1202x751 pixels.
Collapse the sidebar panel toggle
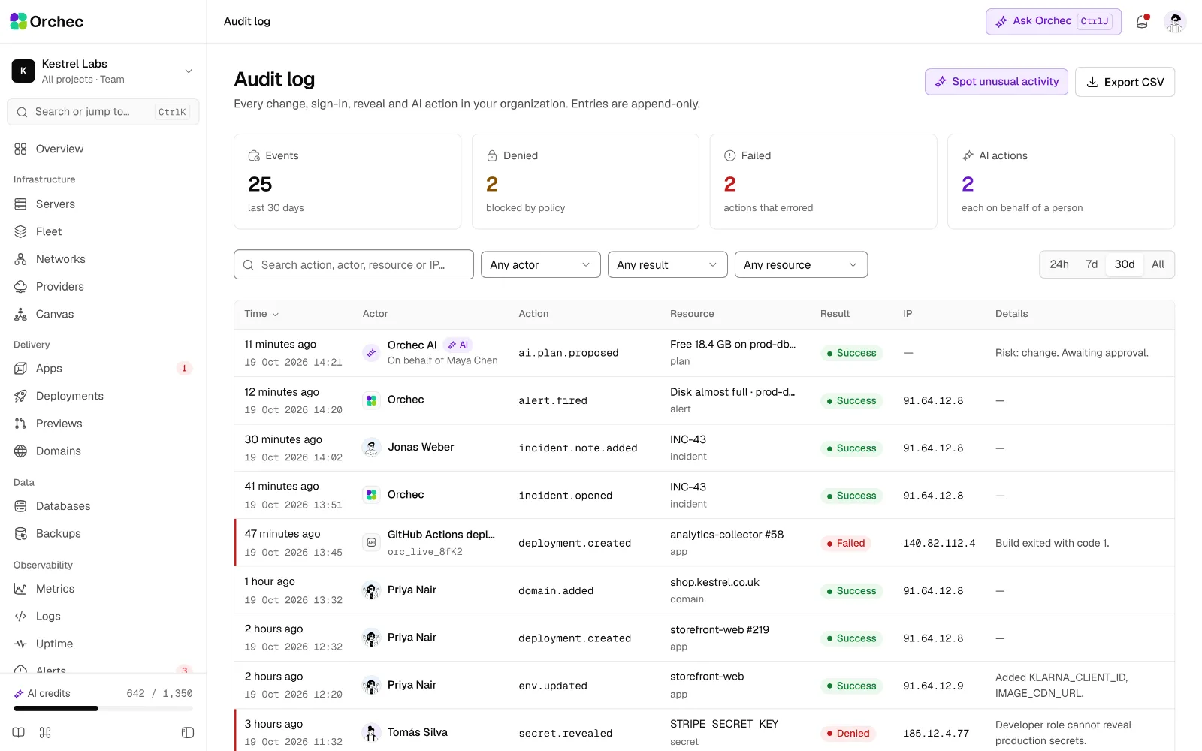pos(188,733)
